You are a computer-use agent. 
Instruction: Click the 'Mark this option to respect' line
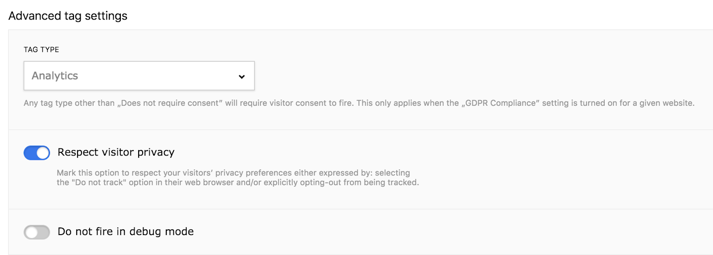pos(233,173)
